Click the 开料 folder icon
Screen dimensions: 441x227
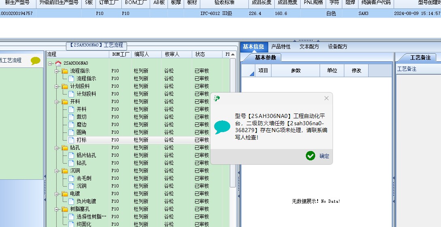point(65,101)
